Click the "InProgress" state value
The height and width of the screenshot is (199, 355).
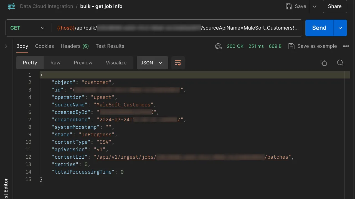pos(97,135)
